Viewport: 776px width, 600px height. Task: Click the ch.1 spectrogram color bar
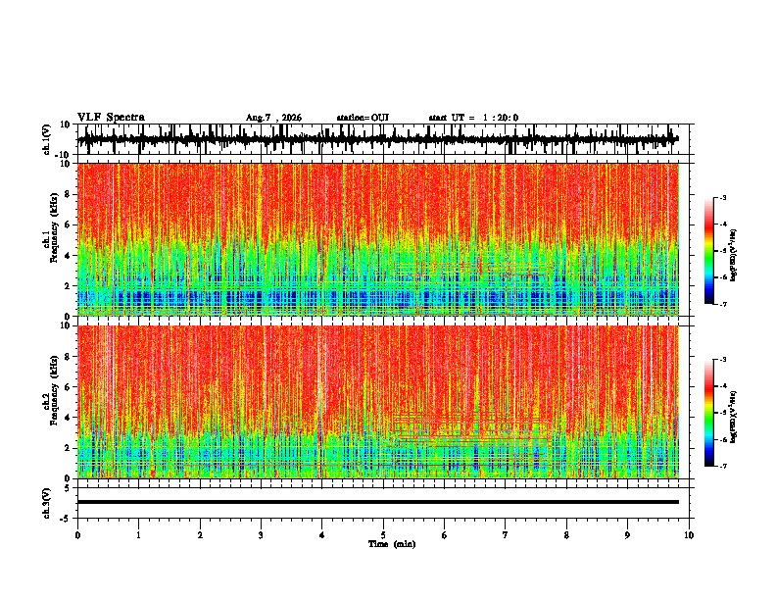click(x=708, y=251)
